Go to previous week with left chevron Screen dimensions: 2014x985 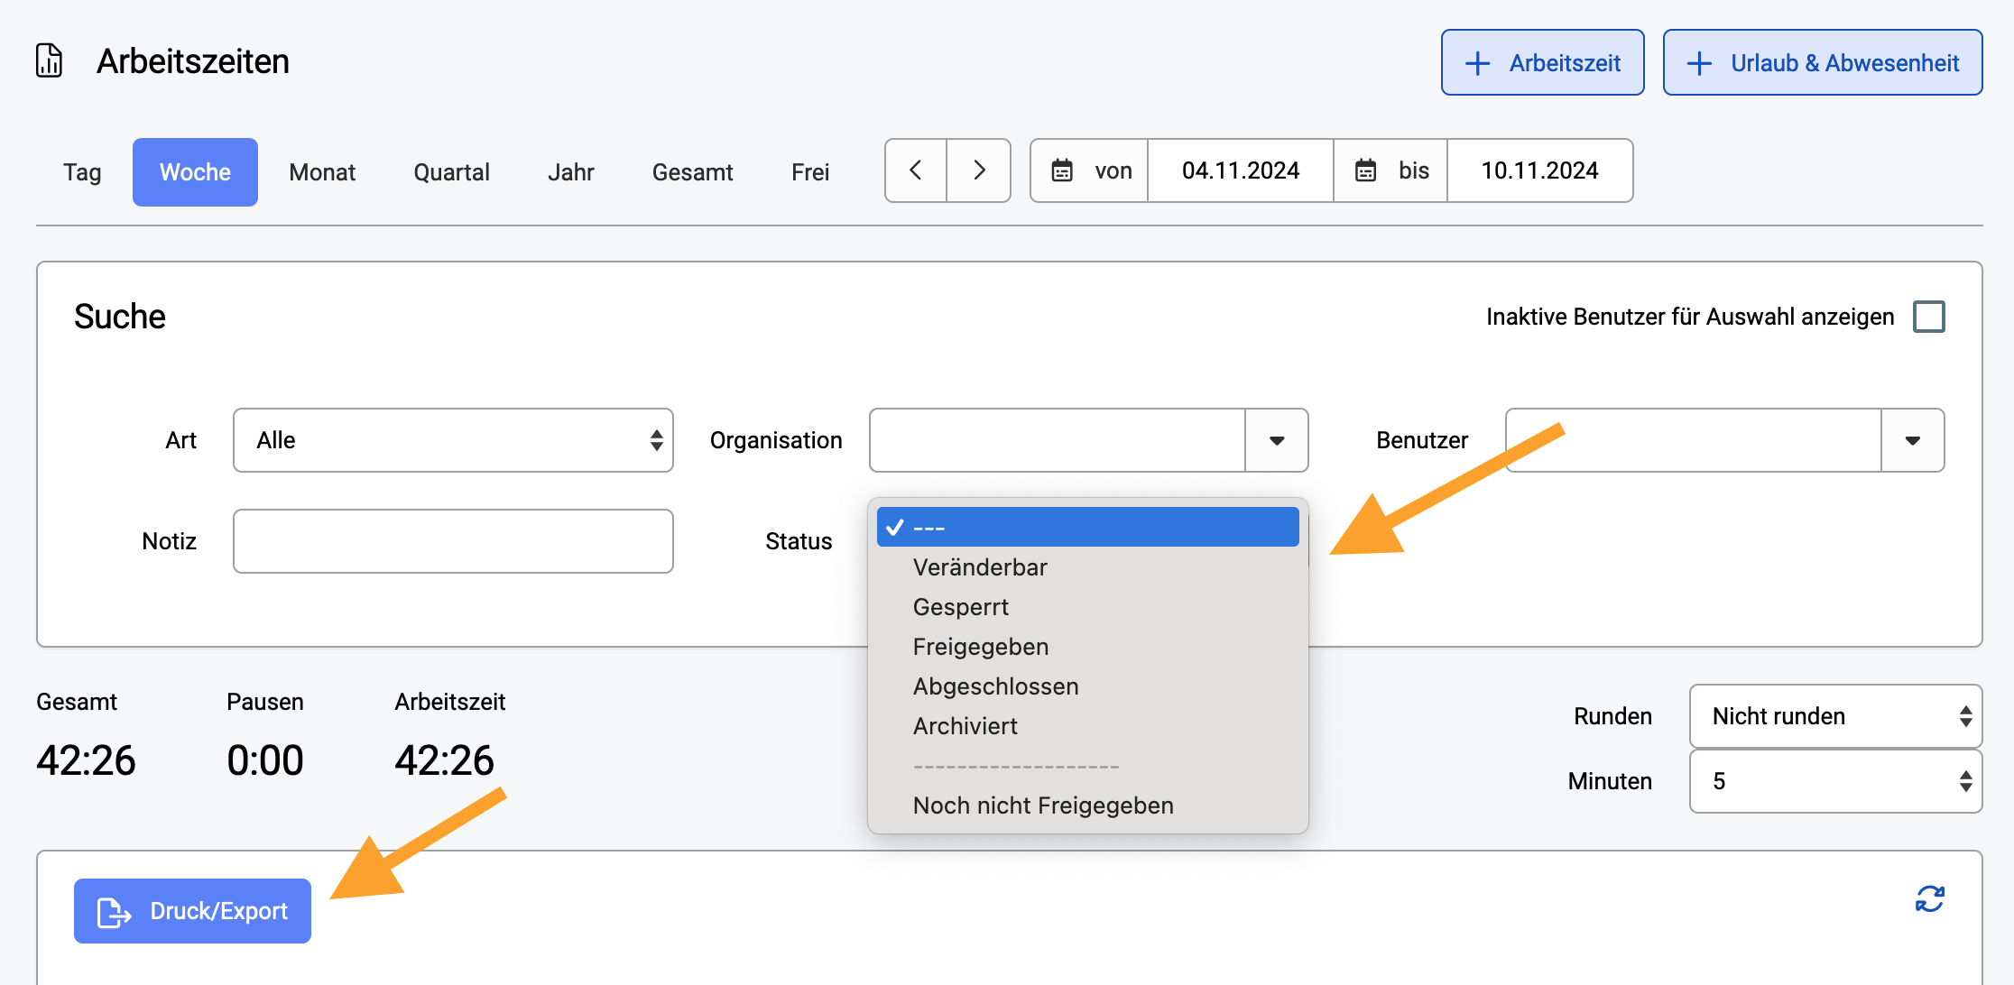click(916, 170)
